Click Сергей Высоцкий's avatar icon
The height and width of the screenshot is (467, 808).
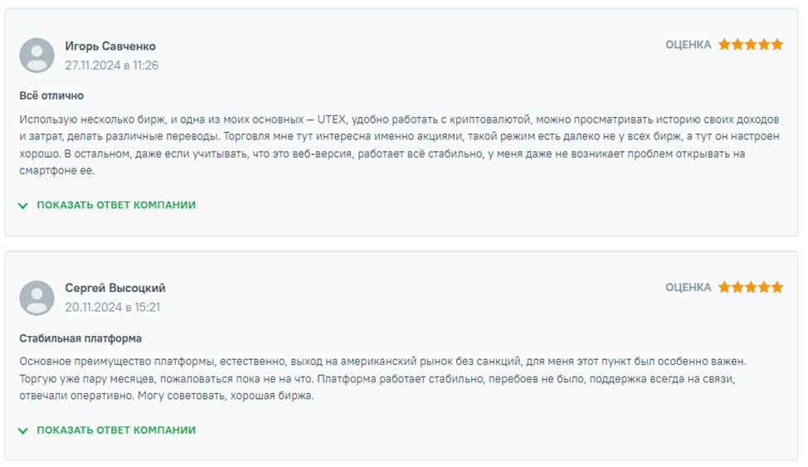pos(37,298)
